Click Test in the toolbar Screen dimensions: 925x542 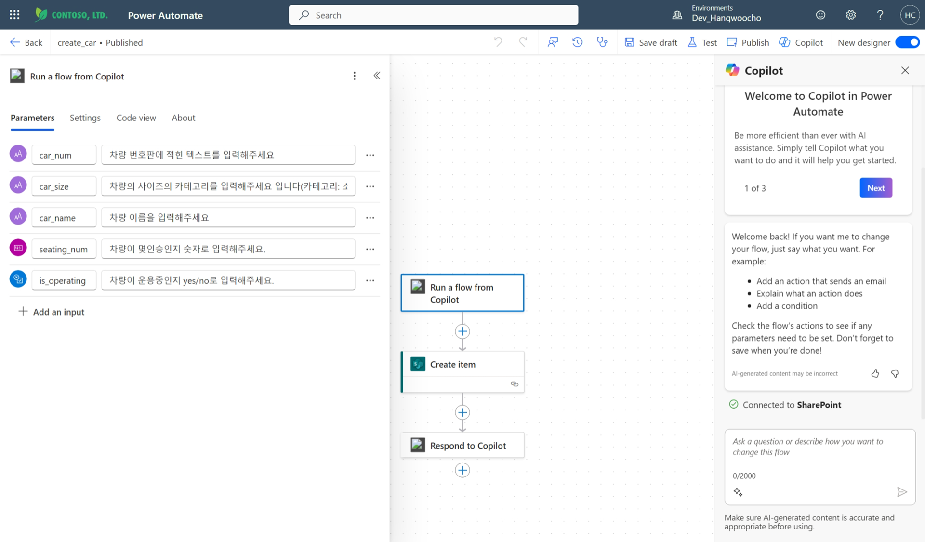click(x=702, y=42)
